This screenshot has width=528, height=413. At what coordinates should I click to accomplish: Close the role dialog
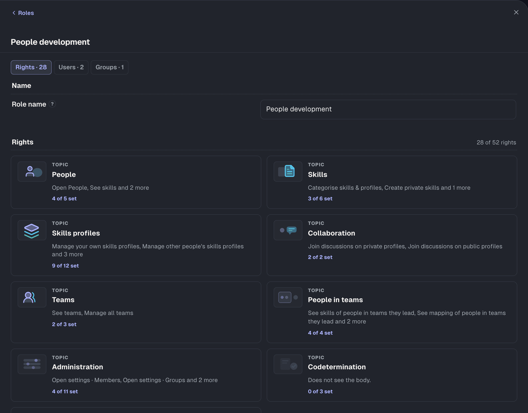(516, 12)
